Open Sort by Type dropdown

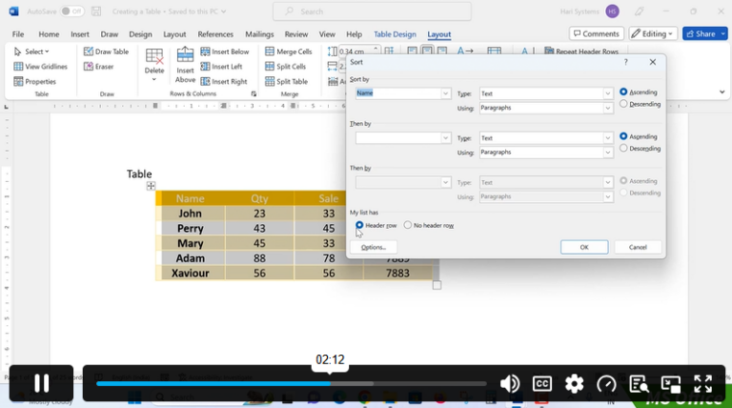coord(607,93)
